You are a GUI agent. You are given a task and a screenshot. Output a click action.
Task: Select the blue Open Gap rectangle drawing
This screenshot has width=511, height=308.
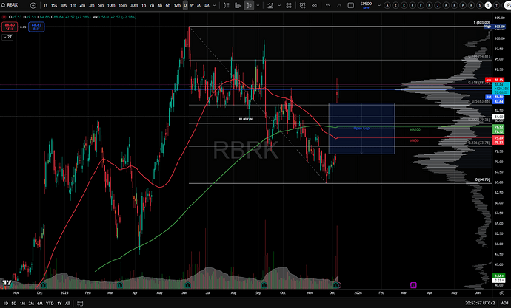point(361,129)
